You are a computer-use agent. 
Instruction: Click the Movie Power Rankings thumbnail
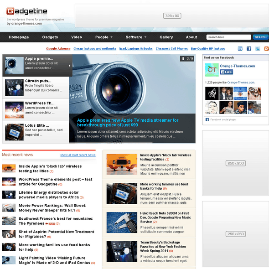pyautogui.click(x=9, y=208)
